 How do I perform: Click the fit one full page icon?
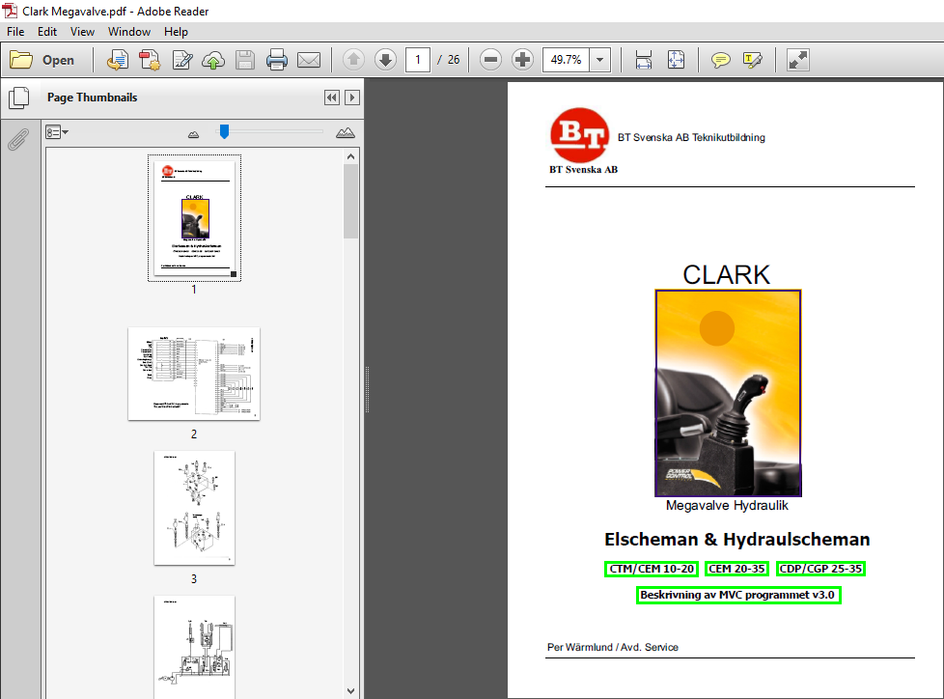coord(676,60)
